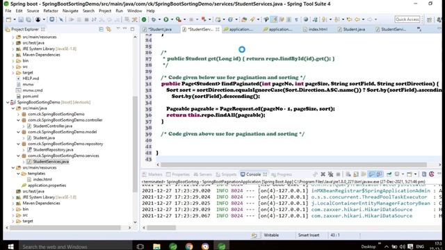Image resolution: width=445 pixels, height=250 pixels.
Task: Open the Progress tab in bottom panel
Action: point(282,174)
